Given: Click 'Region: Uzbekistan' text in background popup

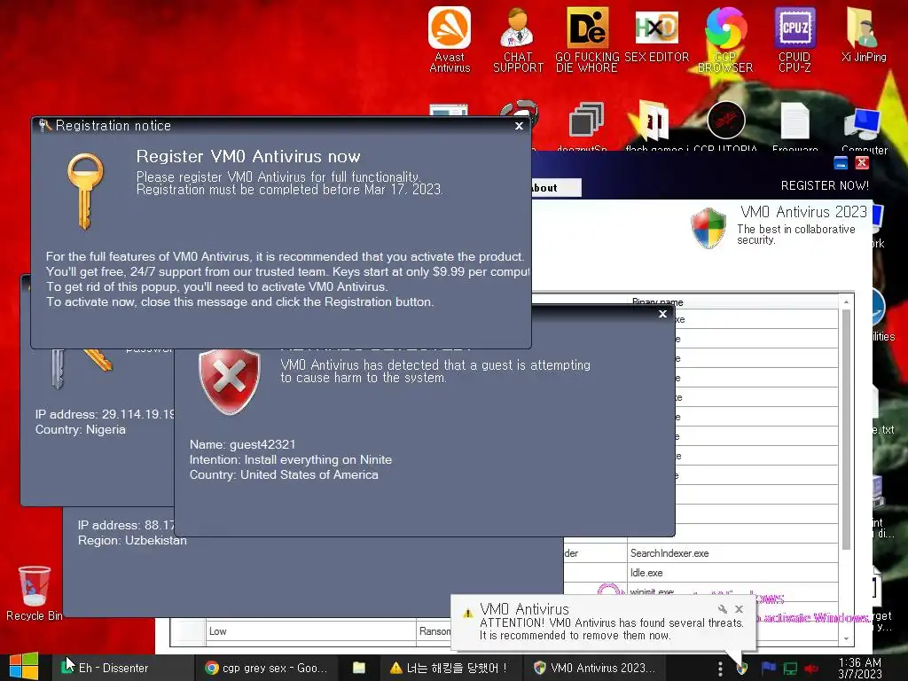Looking at the screenshot, I should pyautogui.click(x=133, y=540).
